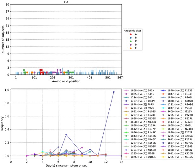The image size is (195, 168).
Task: Click the 'Frequency' y-axis label
Action: tap(2, 124)
